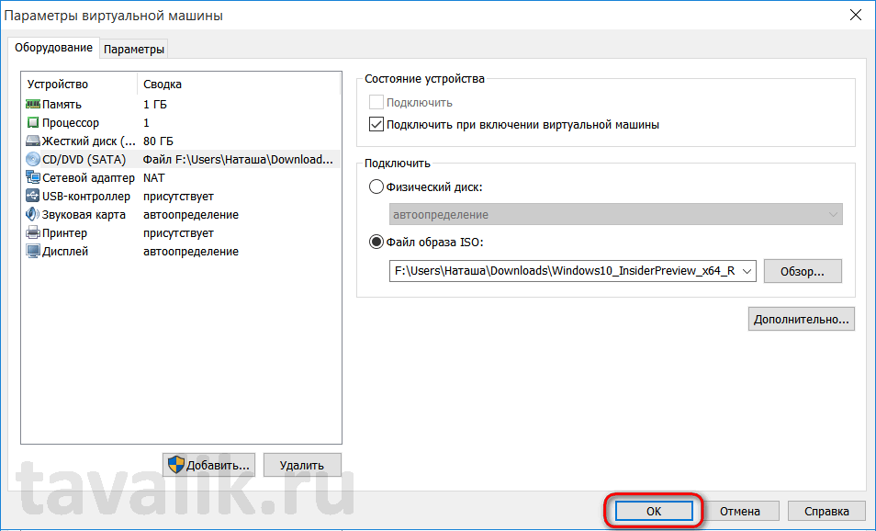This screenshot has width=876, height=531.
Task: Select the 'Физический диск' radio button
Action: (376, 187)
